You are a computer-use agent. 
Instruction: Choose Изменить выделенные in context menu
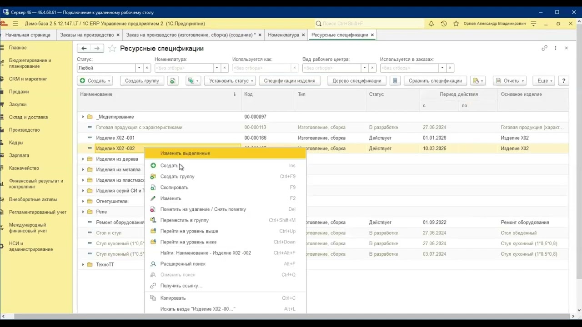point(226,154)
